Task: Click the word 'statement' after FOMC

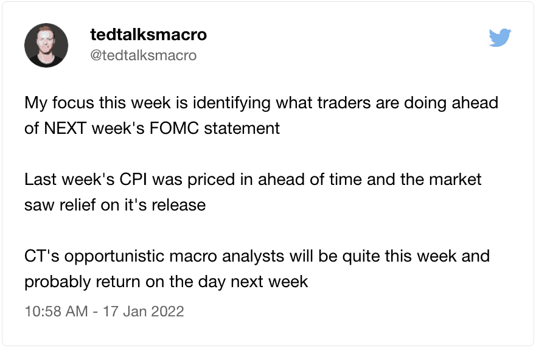Action: (x=242, y=128)
